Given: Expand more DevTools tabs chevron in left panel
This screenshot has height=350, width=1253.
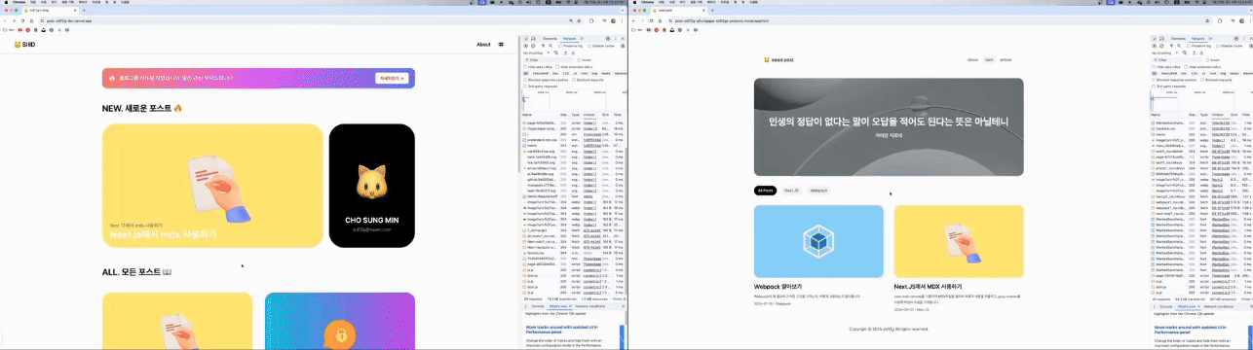Looking at the screenshot, I should click(582, 39).
